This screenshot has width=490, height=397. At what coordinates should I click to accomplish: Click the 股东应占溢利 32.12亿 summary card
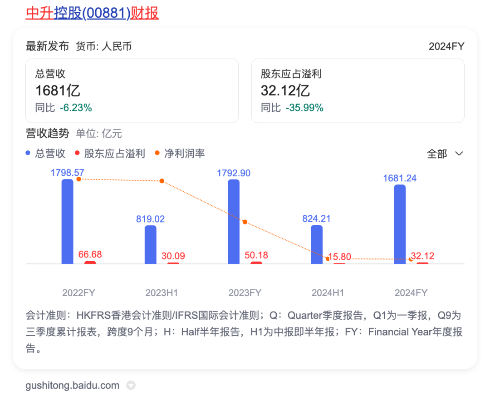[358, 90]
